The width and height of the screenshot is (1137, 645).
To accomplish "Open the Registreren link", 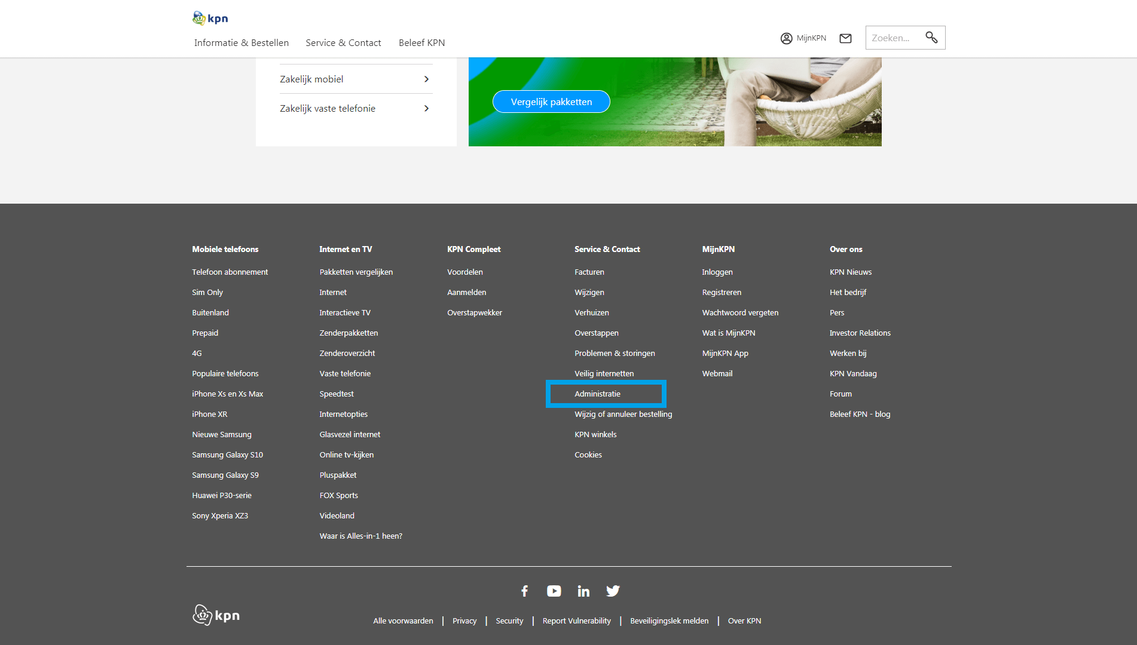I will pos(722,292).
